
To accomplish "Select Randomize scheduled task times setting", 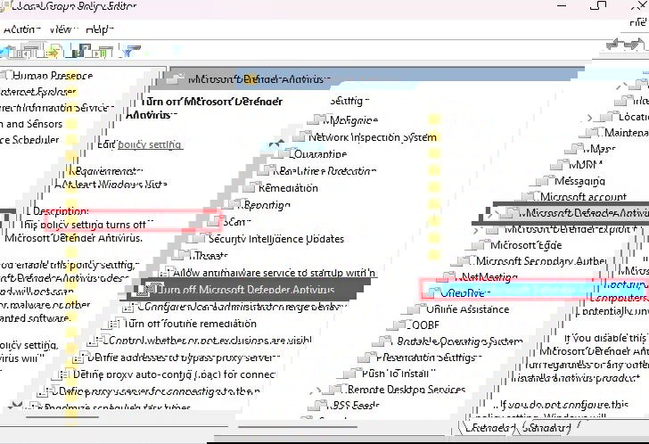I will [109, 407].
